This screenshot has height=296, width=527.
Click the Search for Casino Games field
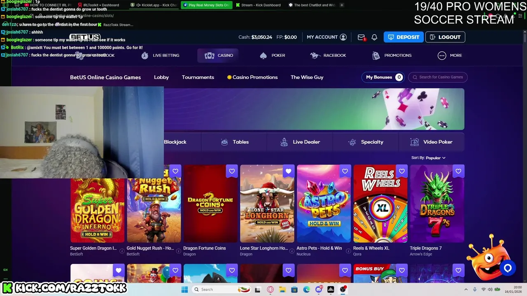pos(438,77)
